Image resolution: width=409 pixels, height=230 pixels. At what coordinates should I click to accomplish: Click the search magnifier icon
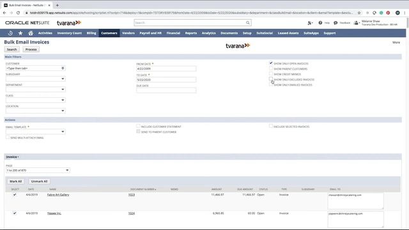click(x=247, y=23)
